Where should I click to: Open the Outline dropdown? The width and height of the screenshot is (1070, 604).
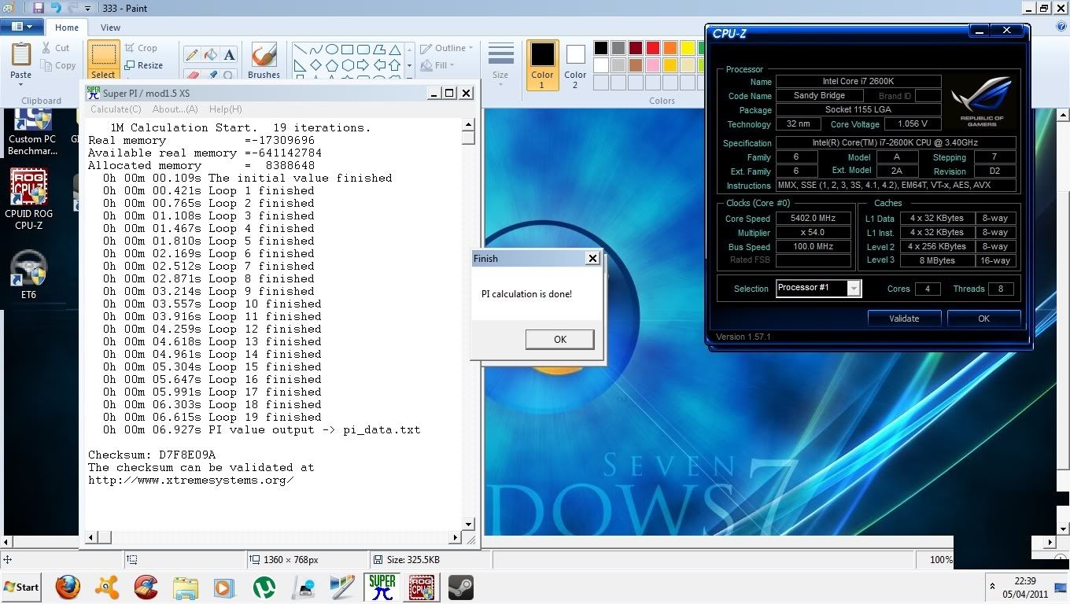[x=446, y=48]
